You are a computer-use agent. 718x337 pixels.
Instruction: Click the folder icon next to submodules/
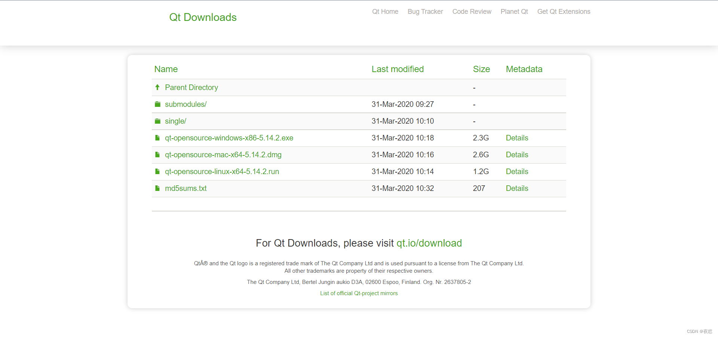tap(157, 104)
